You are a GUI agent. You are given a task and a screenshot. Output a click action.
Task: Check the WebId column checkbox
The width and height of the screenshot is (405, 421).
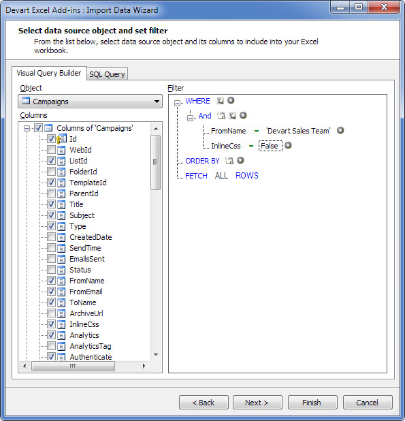[51, 150]
